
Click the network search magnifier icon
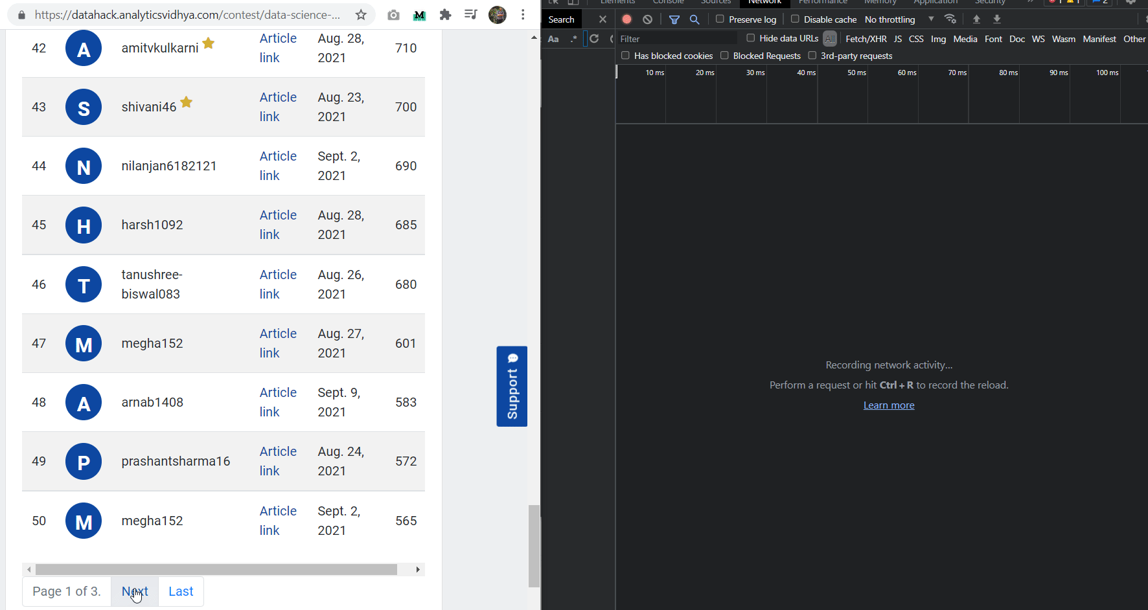[695, 19]
